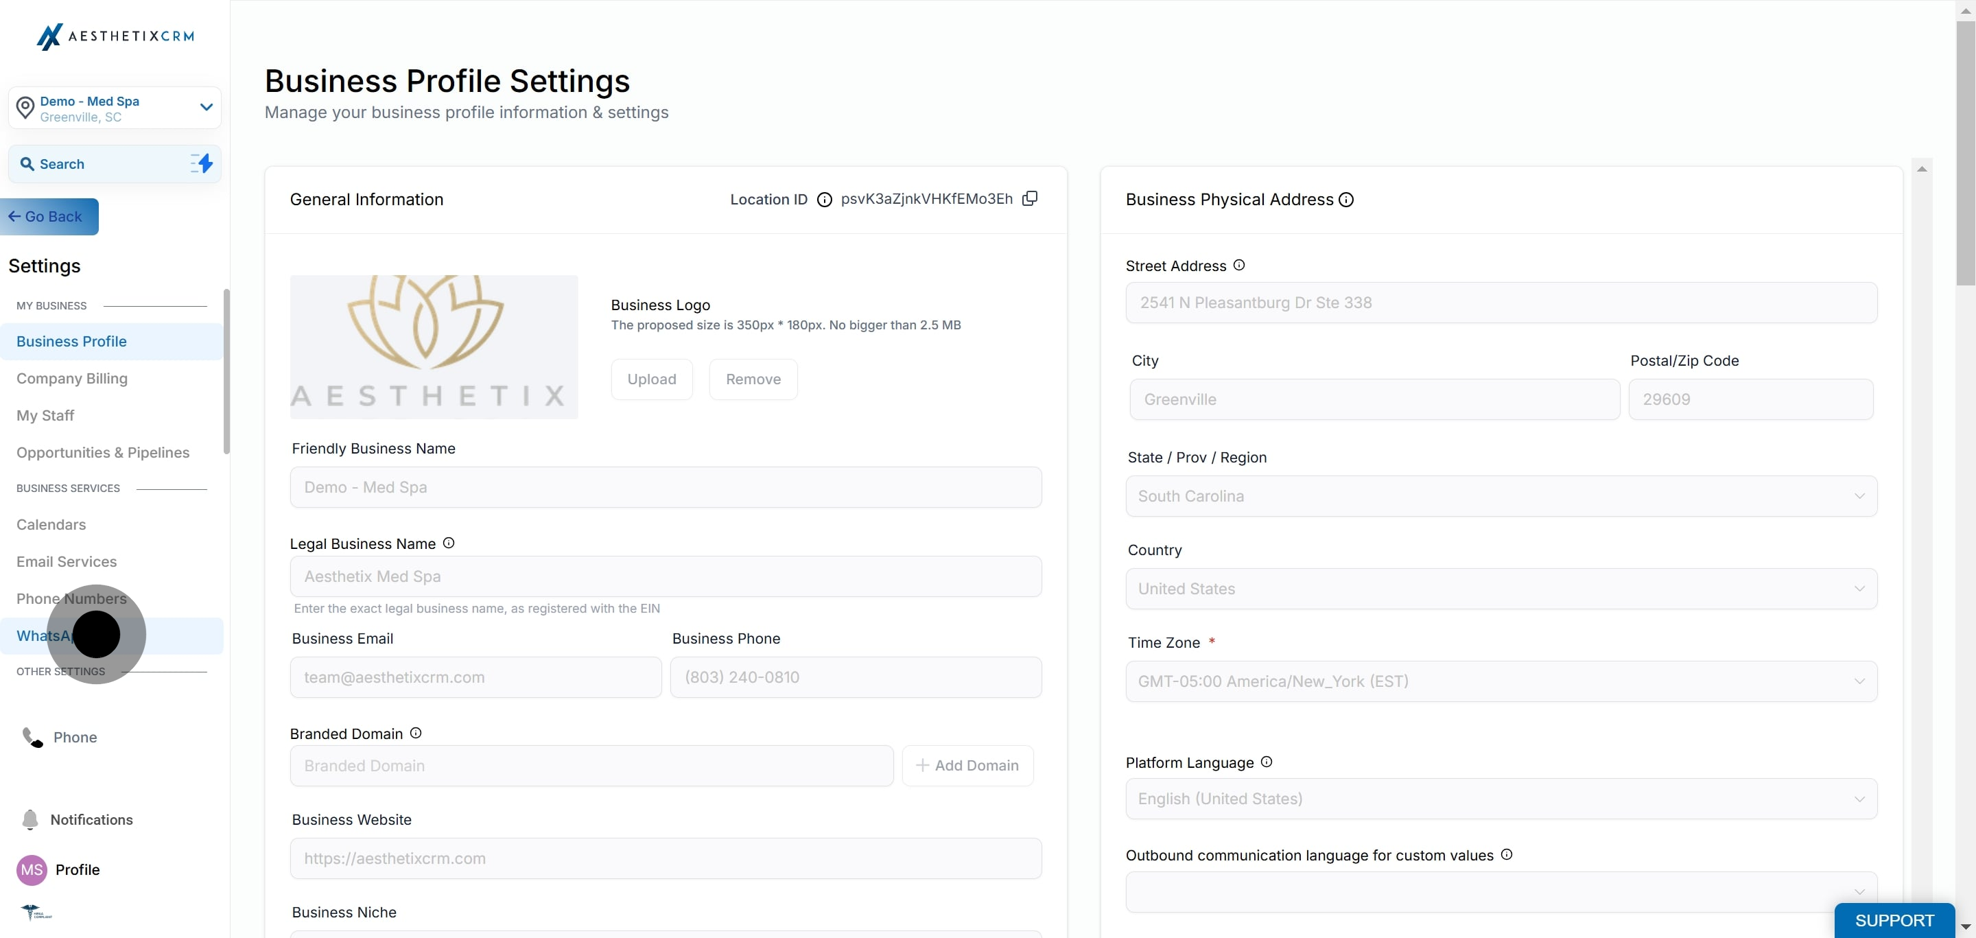Show Branded Domain info icon
Viewport: 1976px width, 938px height.
(x=416, y=734)
